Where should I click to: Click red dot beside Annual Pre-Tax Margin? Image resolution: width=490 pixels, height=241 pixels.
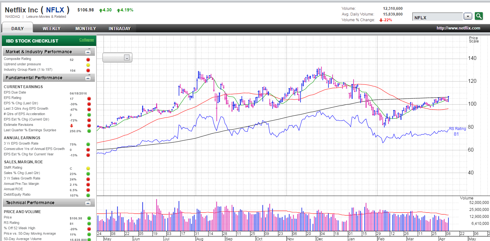[89, 185]
